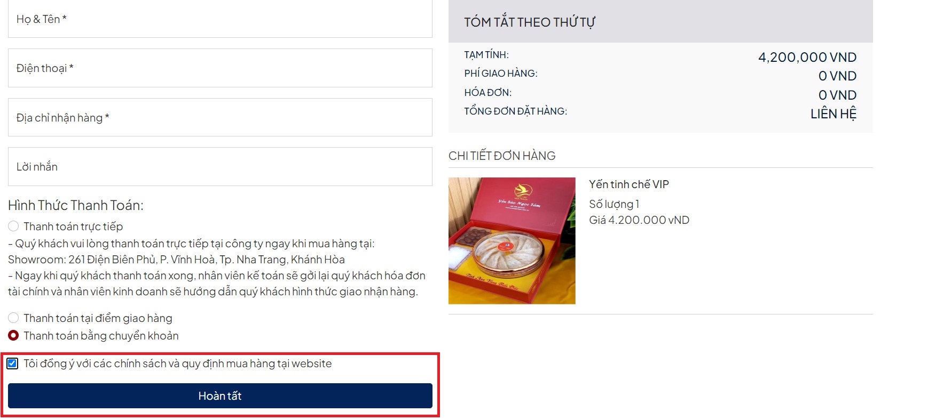Click the Yến tinh chế VIP product name
The image size is (928, 420).
[629, 184]
